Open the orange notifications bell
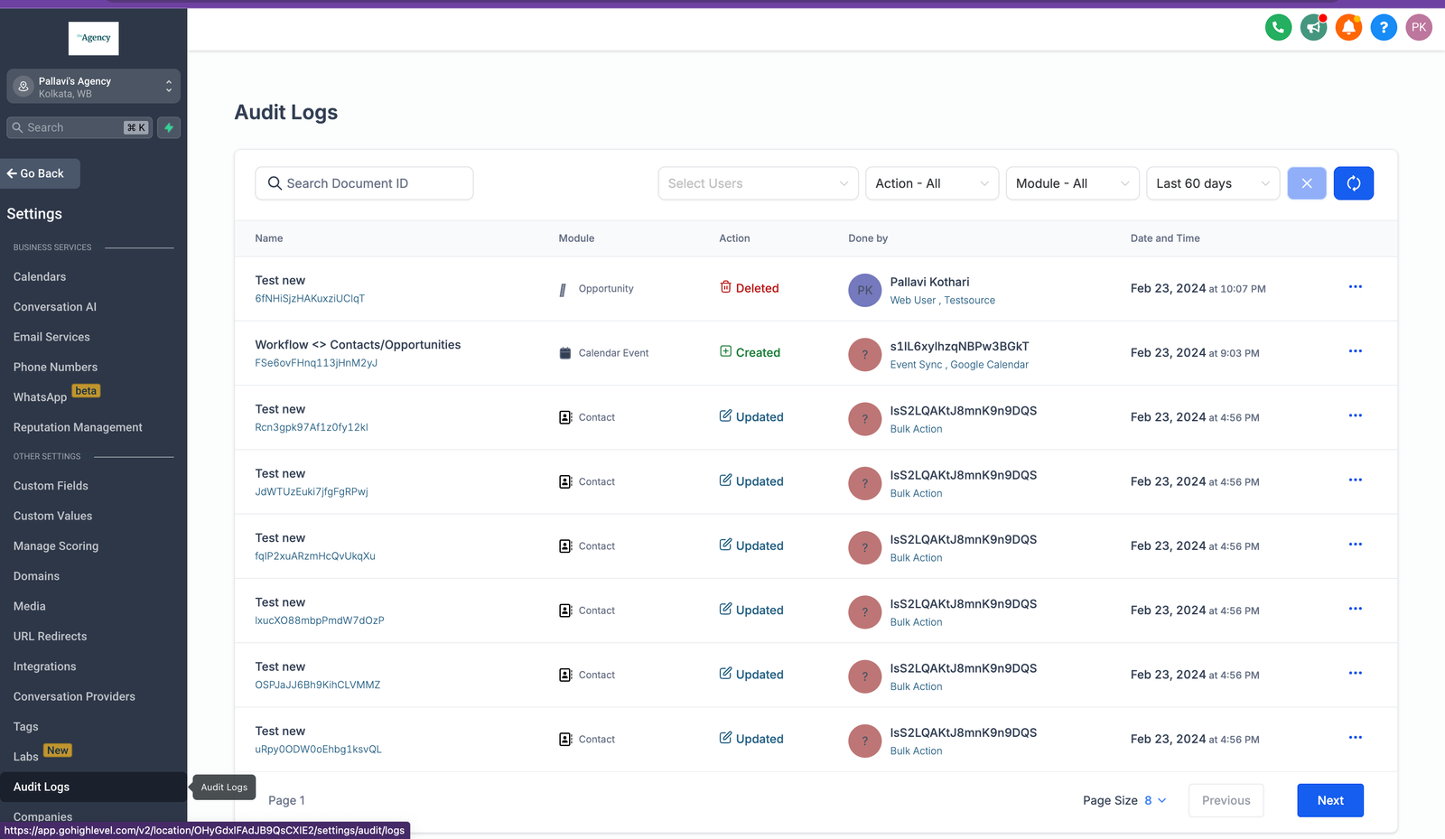This screenshot has height=839, width=1445. [1348, 28]
